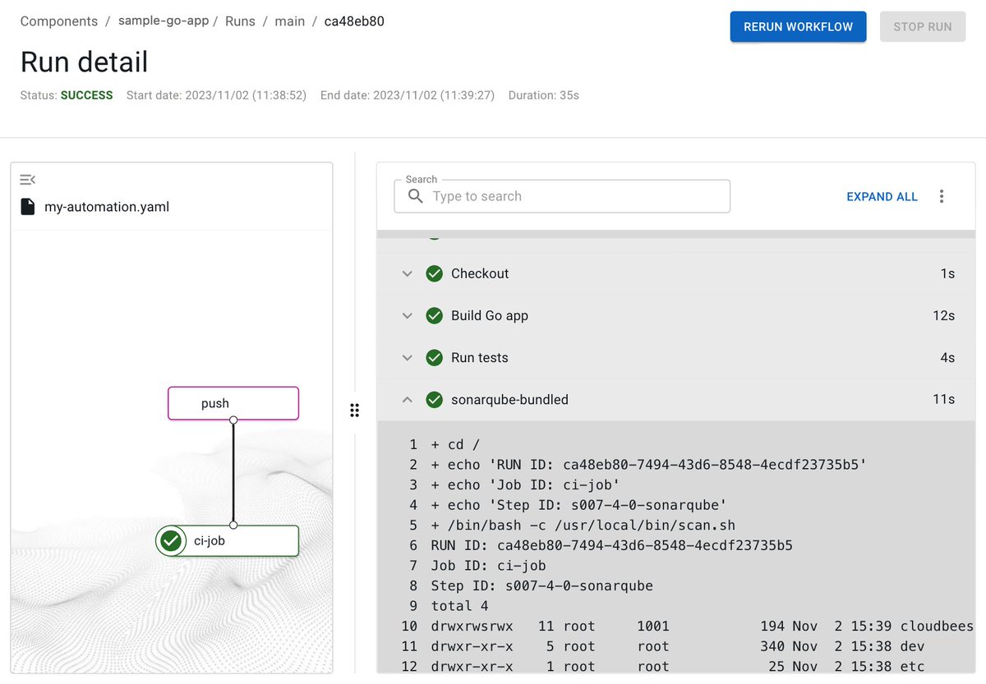Click the Rerun Workflow button
Image resolution: width=986 pixels, height=684 pixels.
point(798,26)
